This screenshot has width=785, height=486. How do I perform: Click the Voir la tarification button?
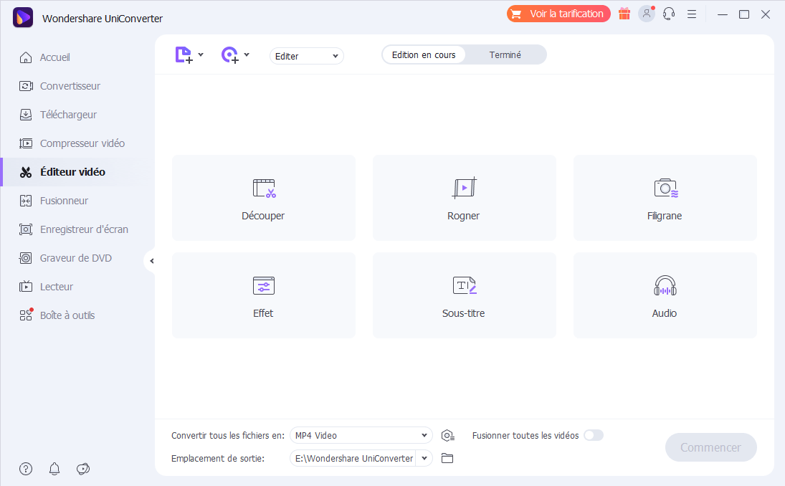click(558, 14)
